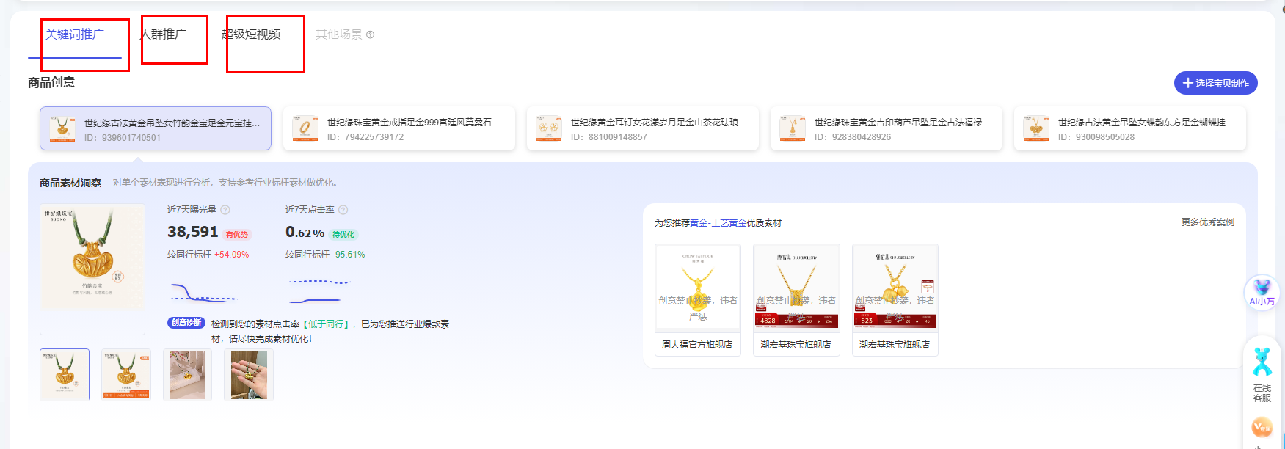Click help icon next to 其他场景
This screenshot has width=1285, height=449.
coord(371,34)
